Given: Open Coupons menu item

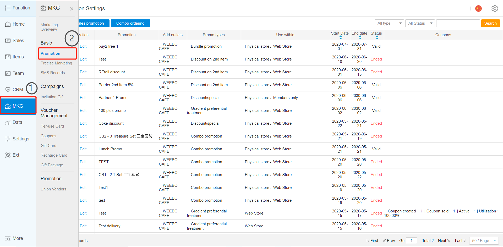Looking at the screenshot, I should [x=48, y=136].
